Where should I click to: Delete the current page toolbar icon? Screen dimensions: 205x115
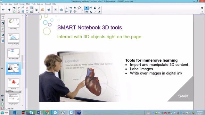pos(19,12)
